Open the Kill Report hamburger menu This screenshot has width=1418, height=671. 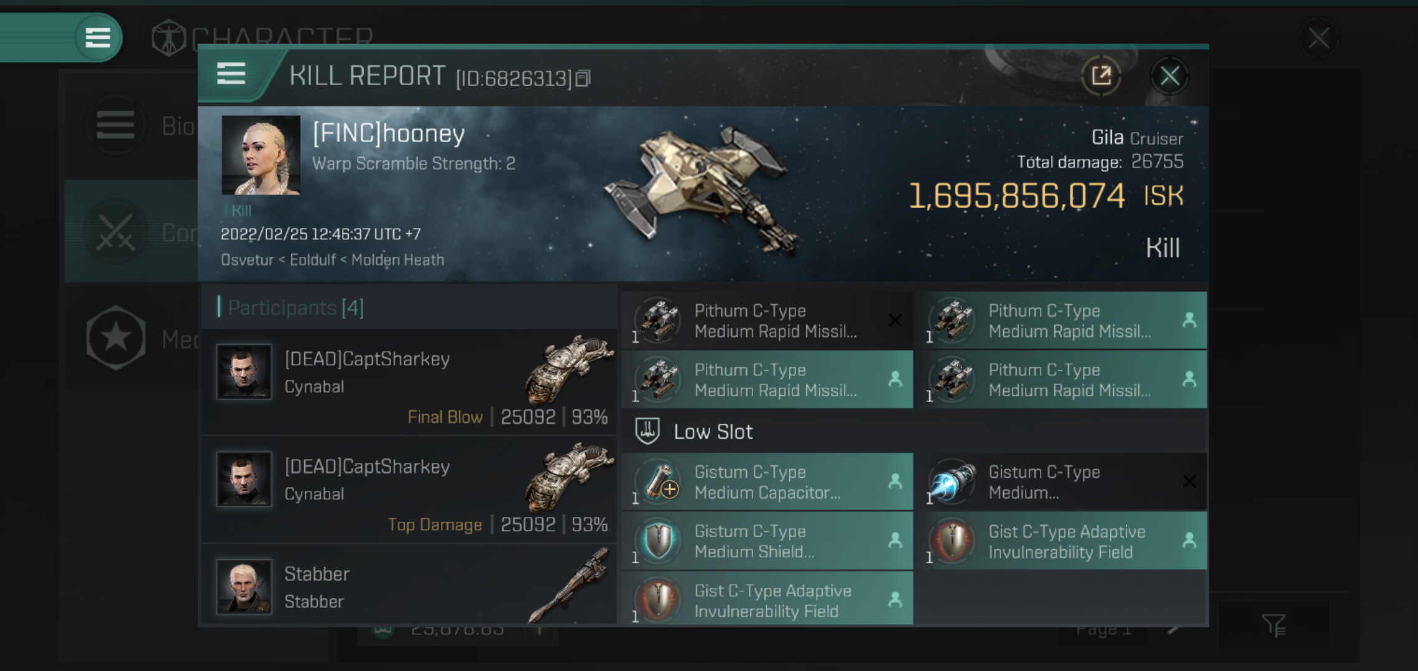tap(231, 74)
